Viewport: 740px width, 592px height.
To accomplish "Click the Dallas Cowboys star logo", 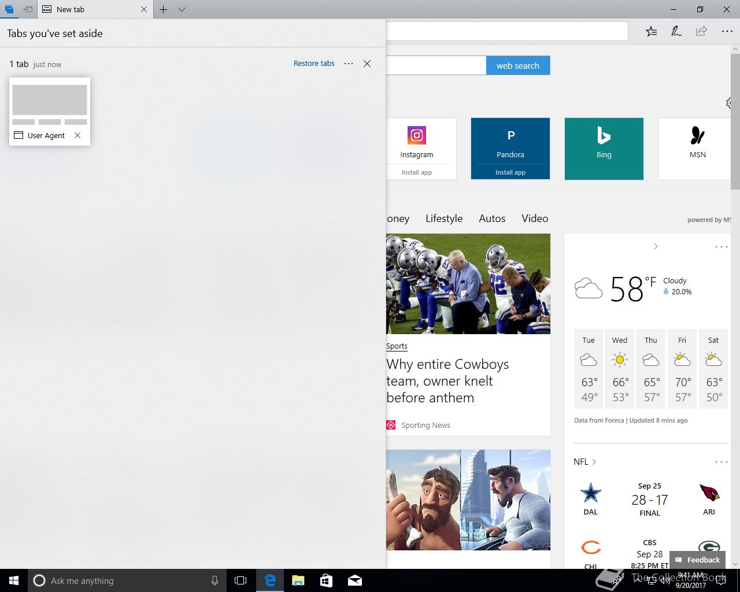I will (591, 493).
